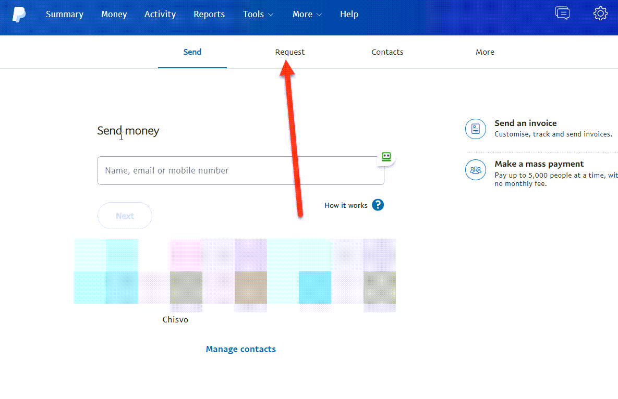Click the PayPal logo icon
This screenshot has width=618, height=399.
tap(19, 15)
